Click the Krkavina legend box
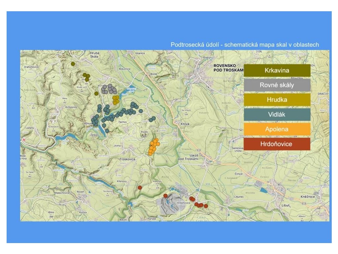Image resolution: width=338 pixels, height=254 pixels. (277, 70)
